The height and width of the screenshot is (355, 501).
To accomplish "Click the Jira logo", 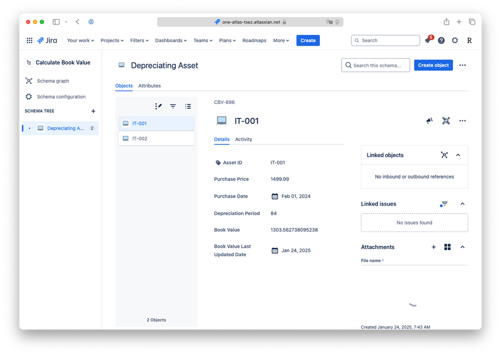I will pyautogui.click(x=47, y=40).
